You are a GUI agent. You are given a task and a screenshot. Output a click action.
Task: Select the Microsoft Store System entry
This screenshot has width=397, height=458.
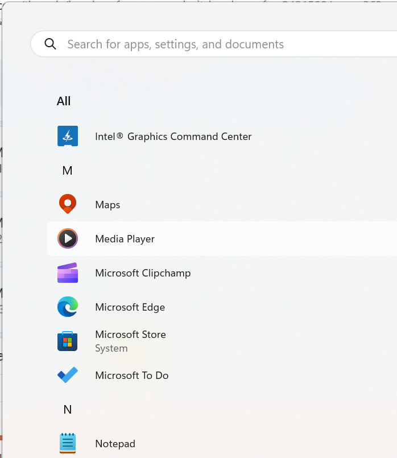130,341
